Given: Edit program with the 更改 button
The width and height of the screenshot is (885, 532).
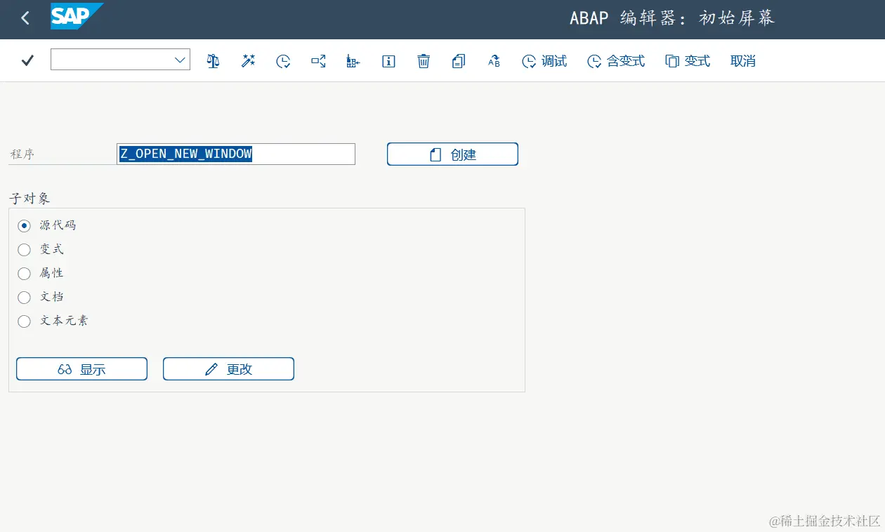Looking at the screenshot, I should (x=228, y=369).
